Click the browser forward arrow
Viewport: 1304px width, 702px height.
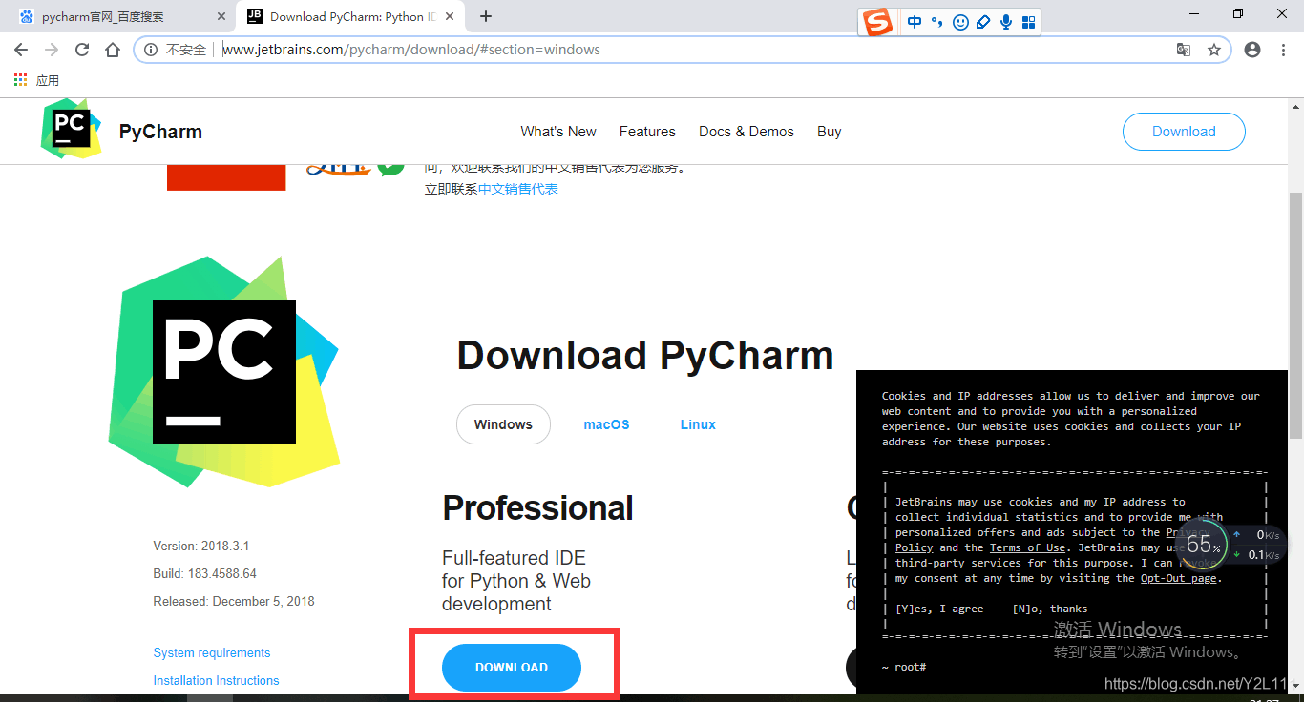point(52,50)
